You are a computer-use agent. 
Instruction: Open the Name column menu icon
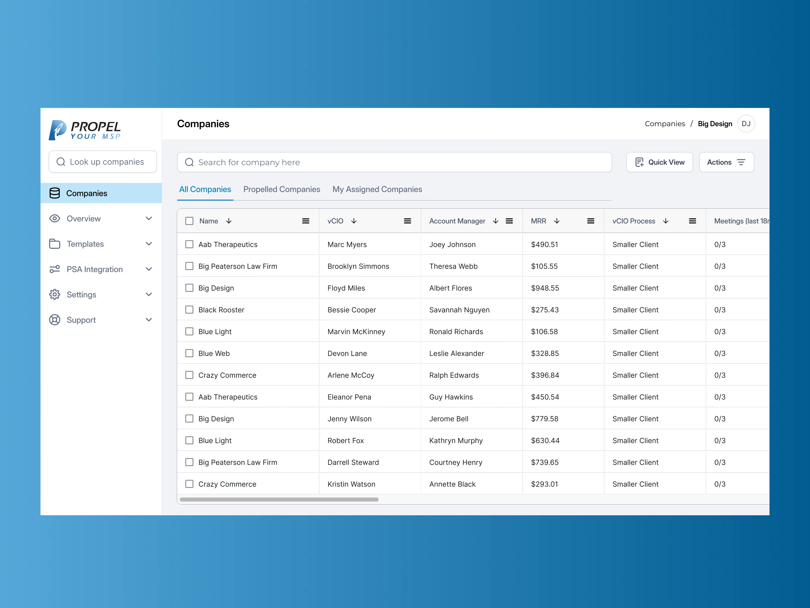tap(306, 221)
